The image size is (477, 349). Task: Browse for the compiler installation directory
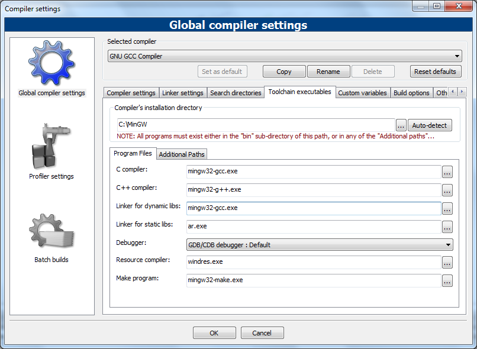pos(401,125)
